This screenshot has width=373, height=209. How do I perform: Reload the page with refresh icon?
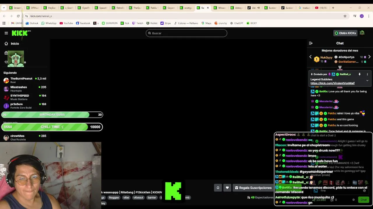tap(18, 16)
